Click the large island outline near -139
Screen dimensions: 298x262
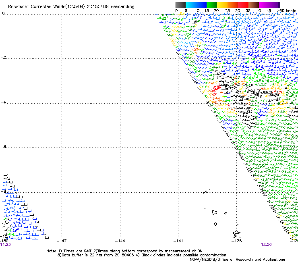[x=215, y=212]
